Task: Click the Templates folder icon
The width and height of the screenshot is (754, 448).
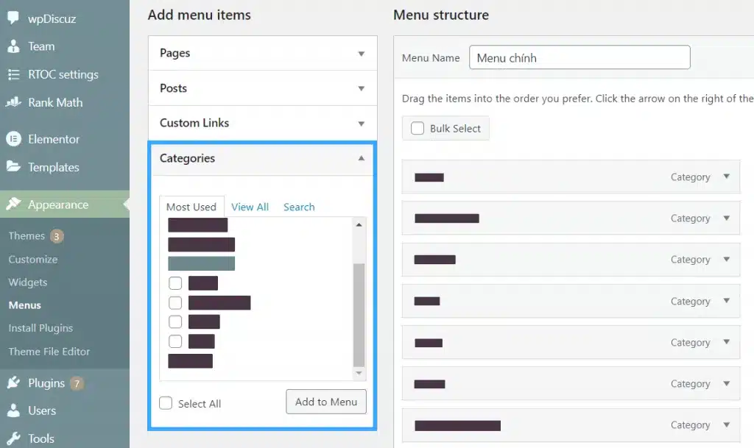Action: (x=13, y=166)
